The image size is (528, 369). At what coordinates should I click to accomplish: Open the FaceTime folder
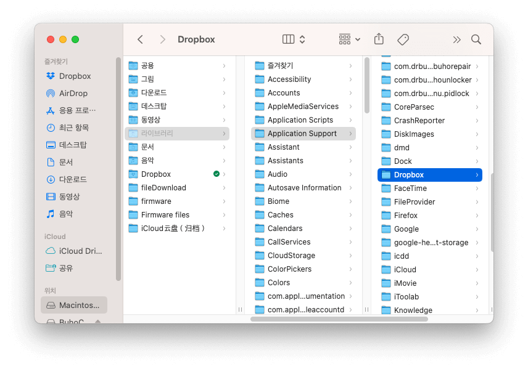(430, 189)
